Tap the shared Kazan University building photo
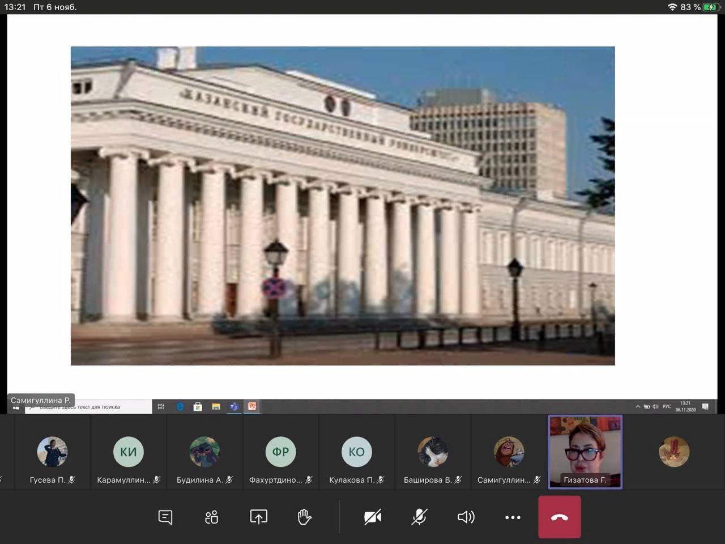Image resolution: width=725 pixels, height=544 pixels. [343, 206]
